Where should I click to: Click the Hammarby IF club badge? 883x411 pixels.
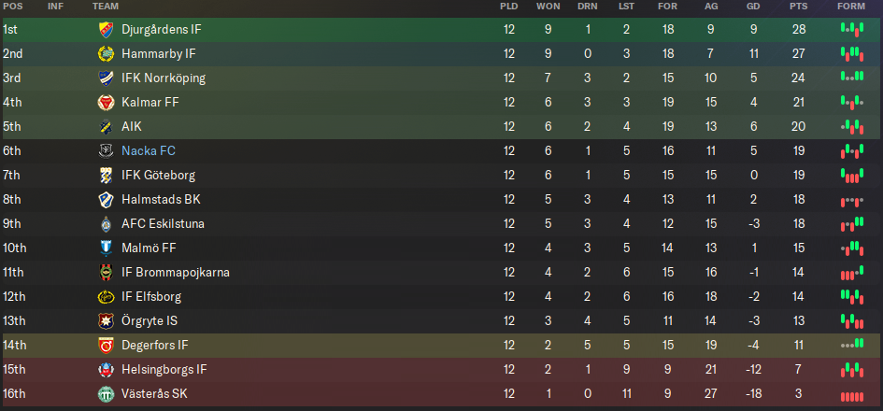pyautogui.click(x=105, y=54)
